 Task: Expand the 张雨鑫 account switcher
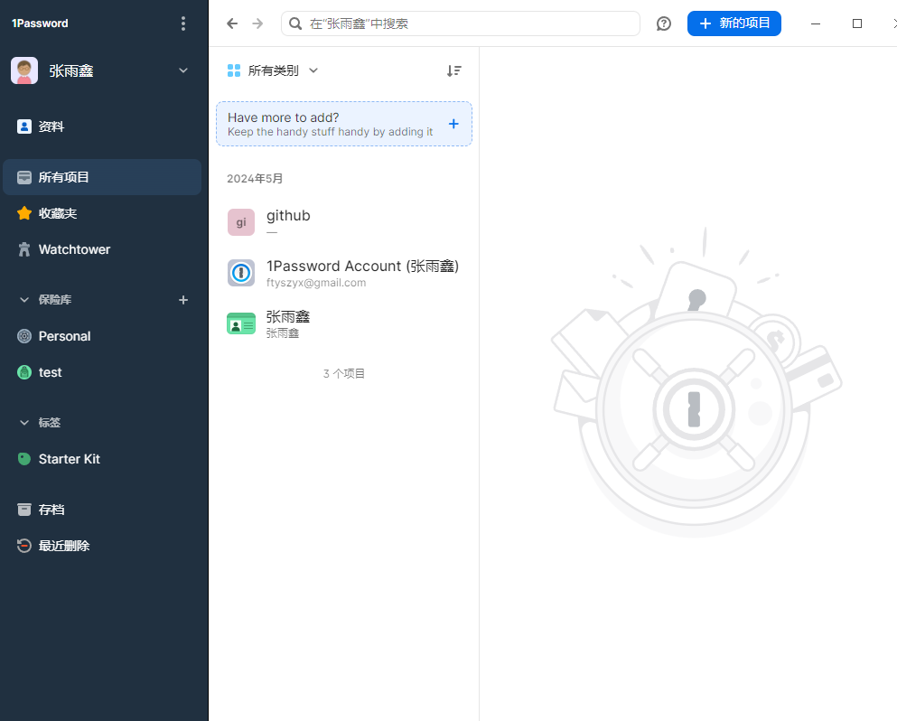point(183,70)
